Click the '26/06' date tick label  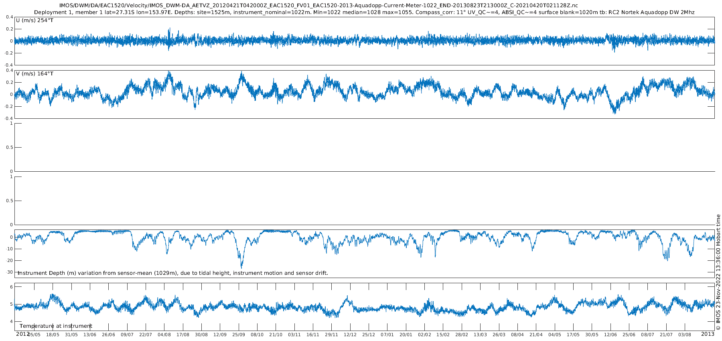[108, 335]
